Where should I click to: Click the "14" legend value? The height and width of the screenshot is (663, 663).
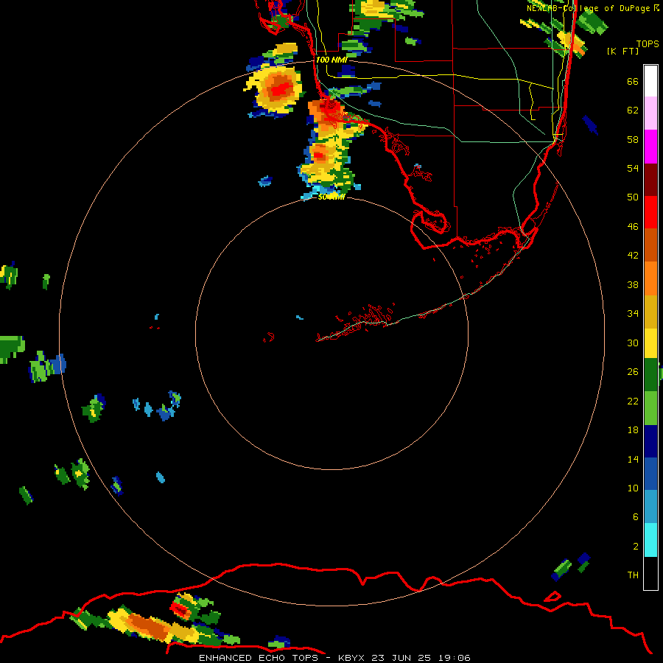633,459
